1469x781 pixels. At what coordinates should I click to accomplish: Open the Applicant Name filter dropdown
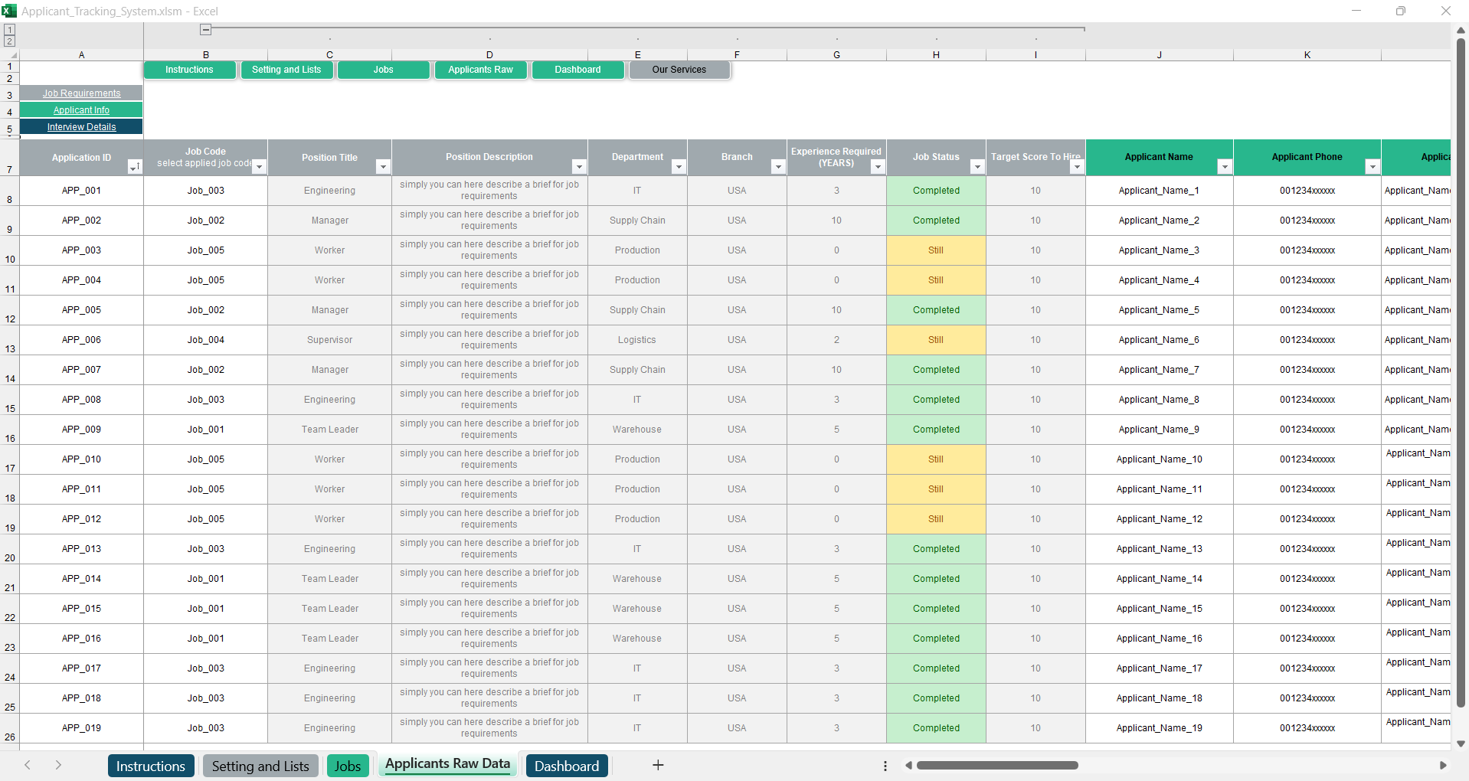1224,167
